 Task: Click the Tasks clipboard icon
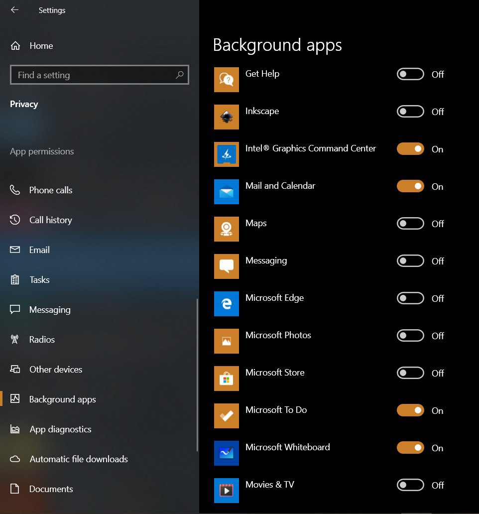pyautogui.click(x=15, y=279)
